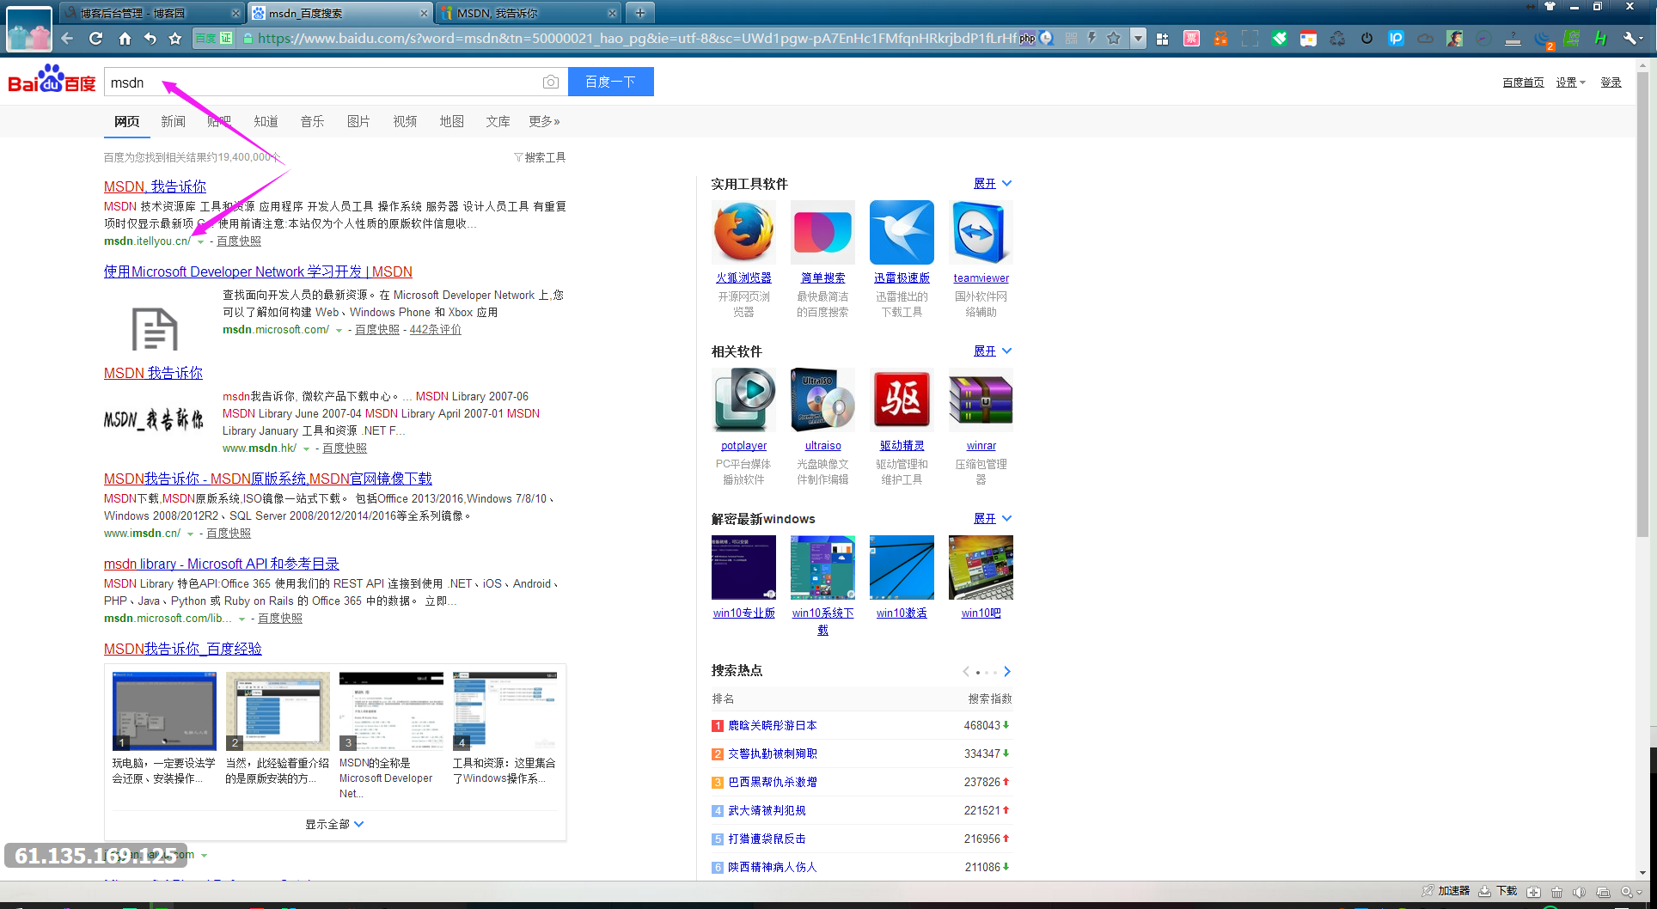This screenshot has width=1657, height=909.
Task: Select the 知道 search category
Action: pyautogui.click(x=266, y=121)
